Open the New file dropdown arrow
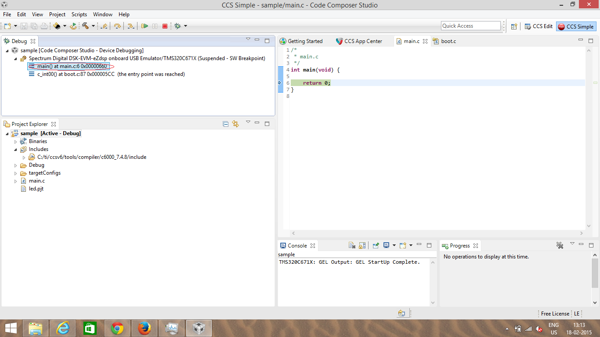The height and width of the screenshot is (337, 600). pyautogui.click(x=15, y=26)
